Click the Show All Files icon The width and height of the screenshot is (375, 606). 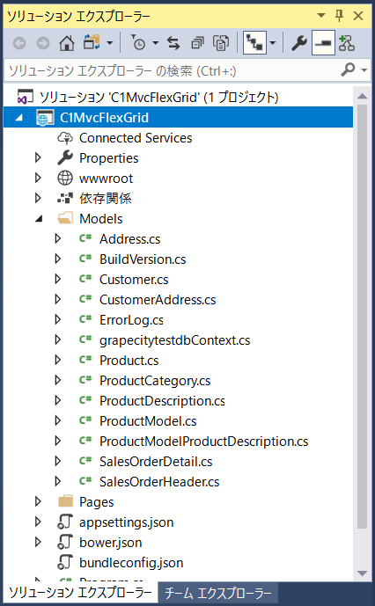point(221,42)
